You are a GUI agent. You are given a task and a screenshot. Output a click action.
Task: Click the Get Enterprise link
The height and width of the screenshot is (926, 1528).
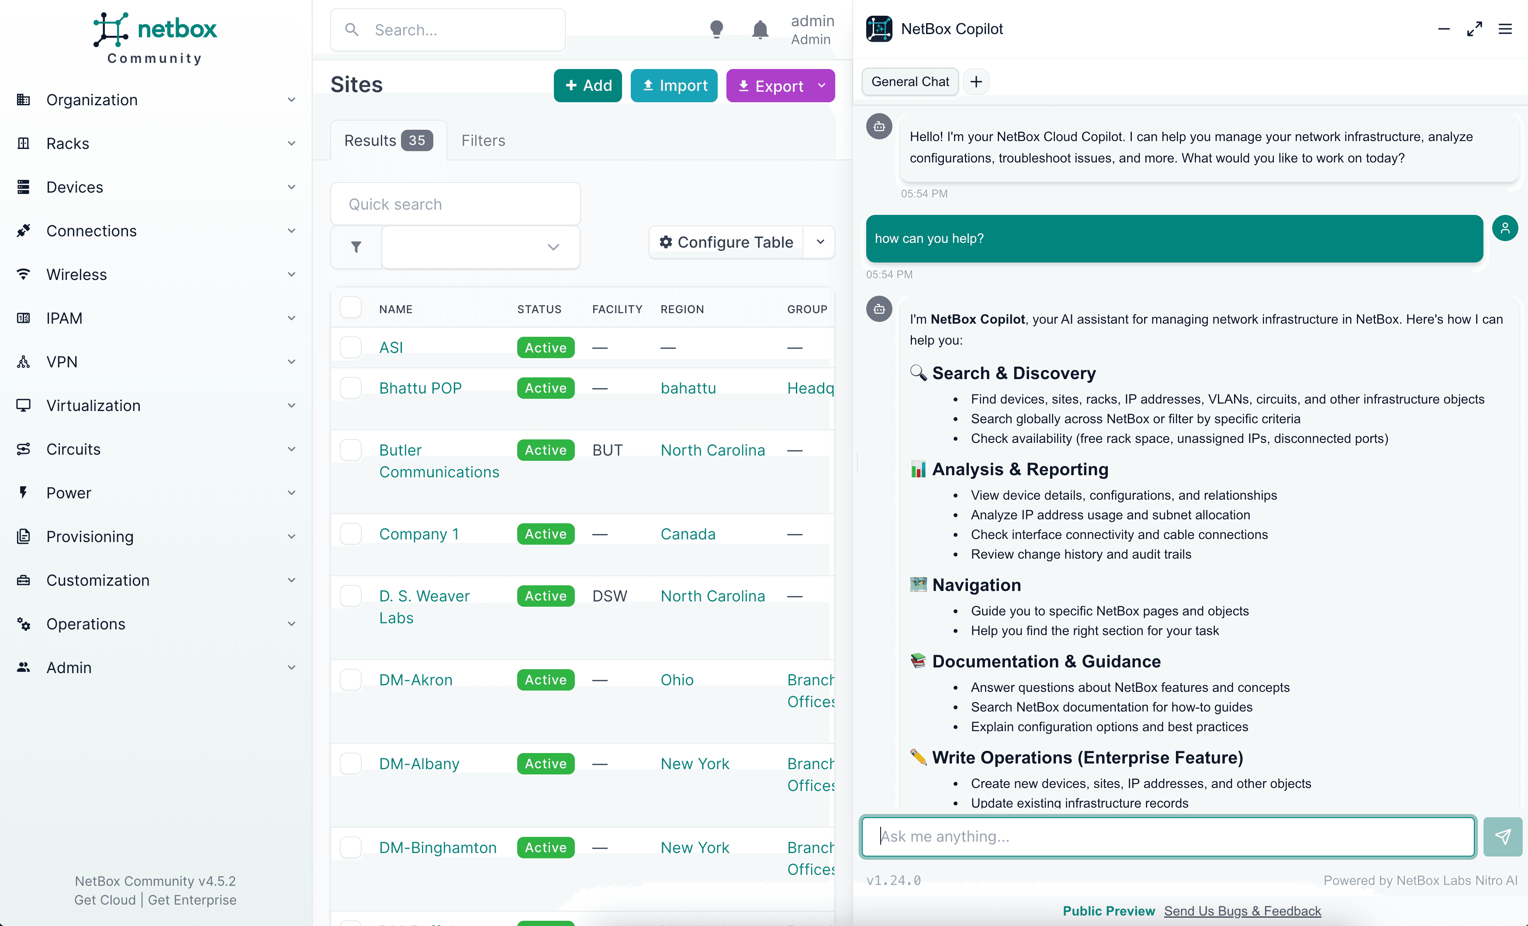192,900
